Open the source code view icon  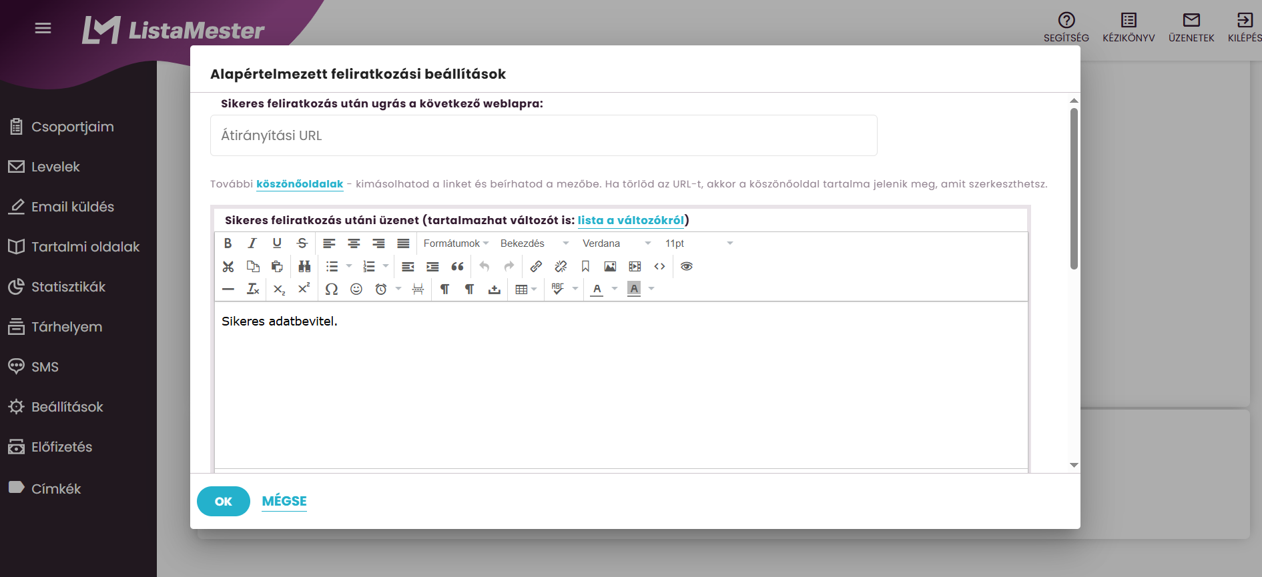click(x=659, y=266)
